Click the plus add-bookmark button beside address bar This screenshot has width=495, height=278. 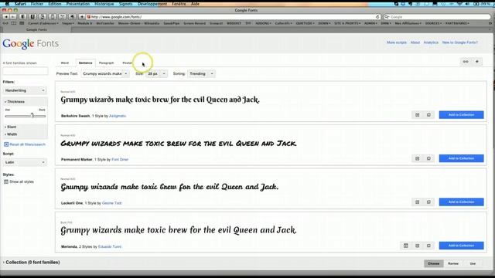[x=82, y=17]
